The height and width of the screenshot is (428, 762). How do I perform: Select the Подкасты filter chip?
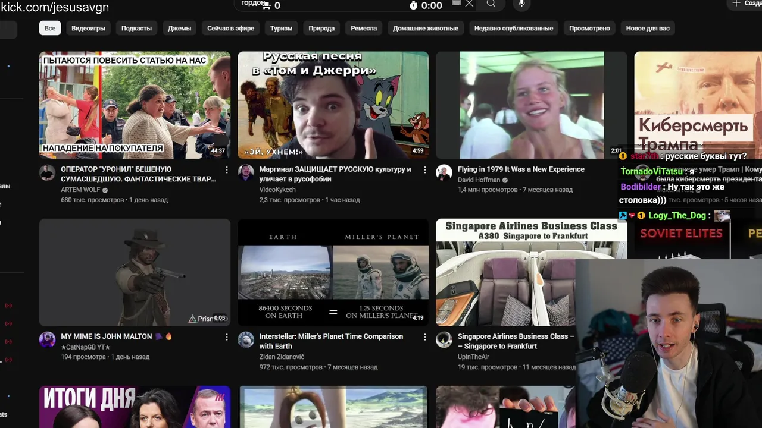click(x=136, y=28)
